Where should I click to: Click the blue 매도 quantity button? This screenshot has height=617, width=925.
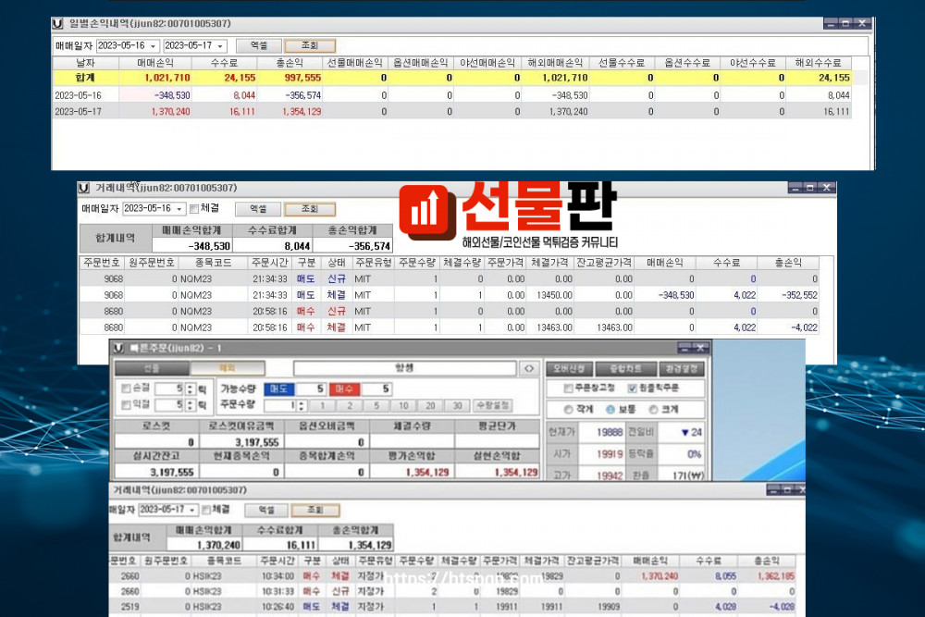(x=279, y=389)
